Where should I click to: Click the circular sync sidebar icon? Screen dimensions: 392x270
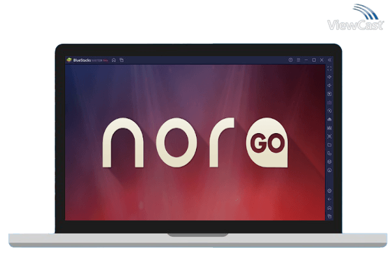tap(329, 111)
